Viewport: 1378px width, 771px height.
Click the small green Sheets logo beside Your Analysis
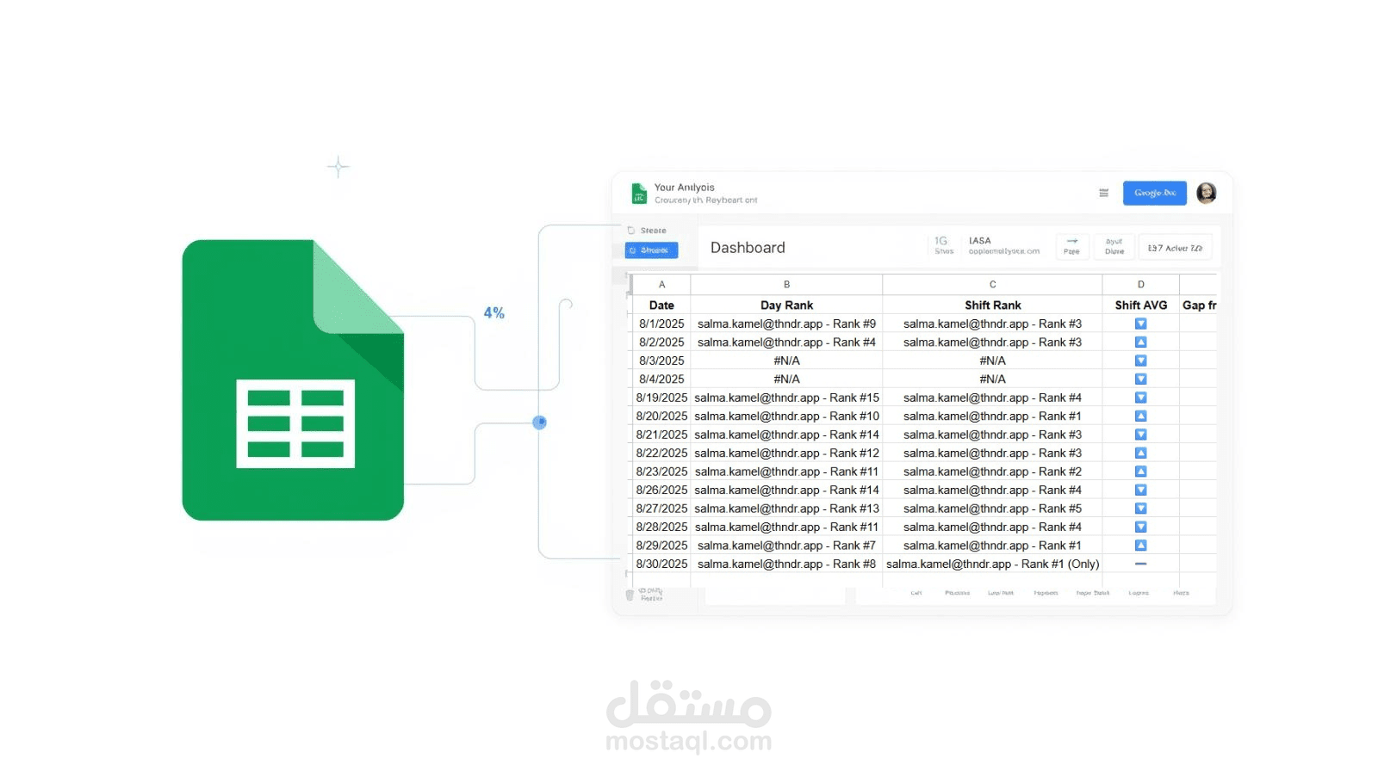[x=639, y=193]
